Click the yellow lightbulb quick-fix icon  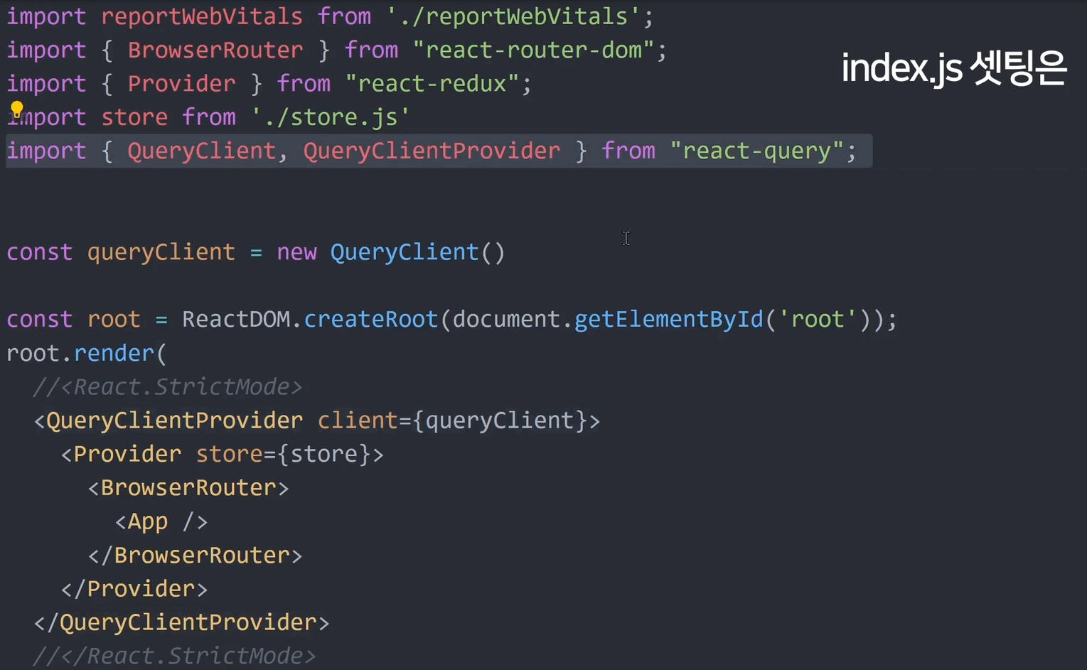pos(17,109)
